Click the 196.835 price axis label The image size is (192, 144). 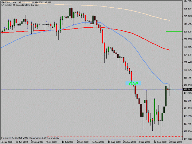(x=187, y=85)
